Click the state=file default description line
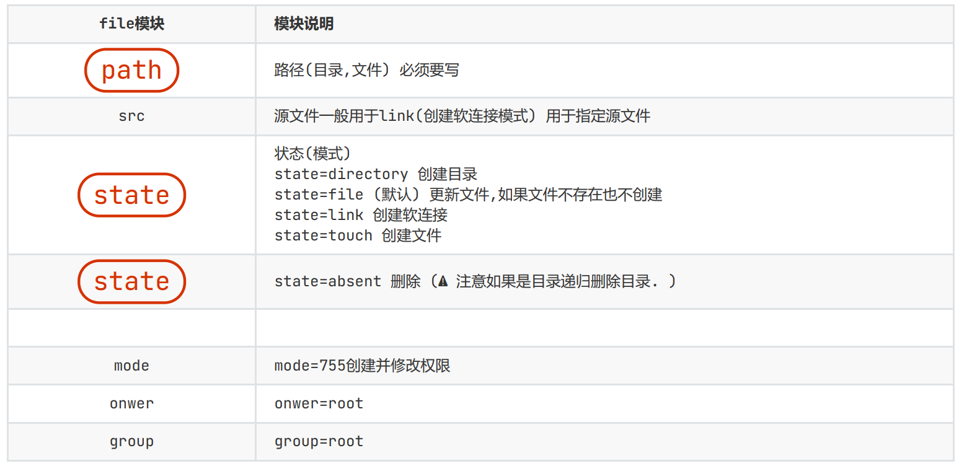The height and width of the screenshot is (466, 959). 468,195
